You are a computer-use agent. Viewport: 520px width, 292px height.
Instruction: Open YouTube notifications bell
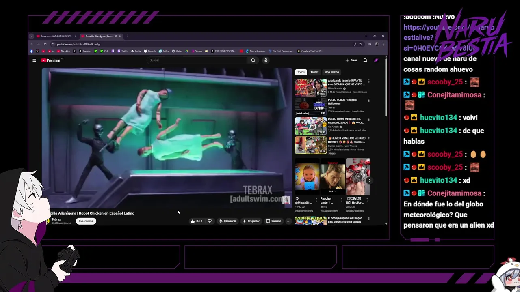365,60
